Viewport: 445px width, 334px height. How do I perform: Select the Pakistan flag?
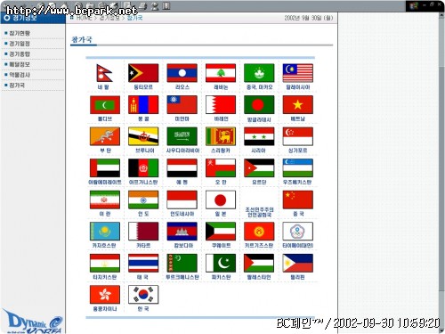click(x=221, y=263)
